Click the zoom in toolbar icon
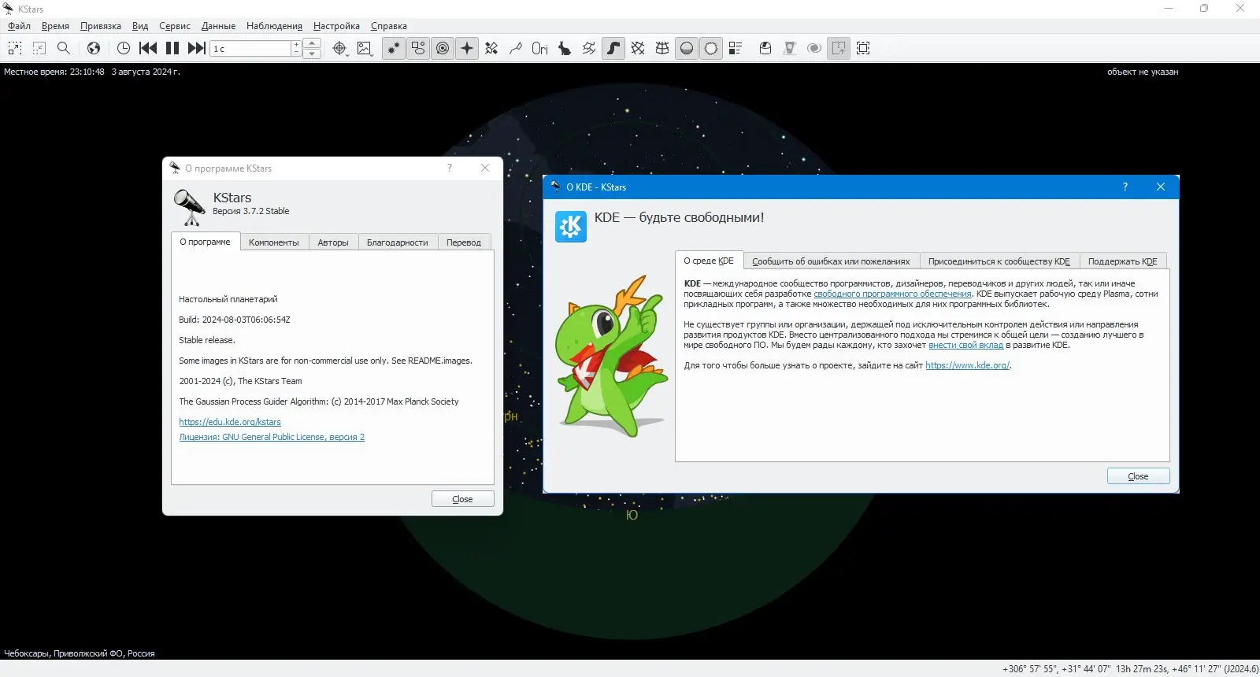 click(x=15, y=48)
